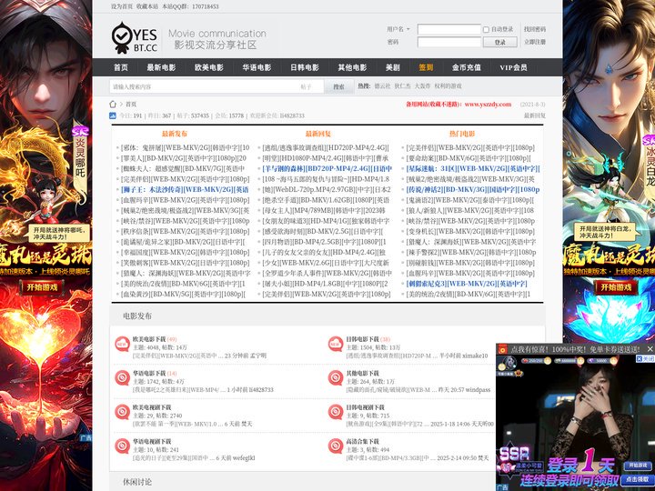Open 欧美电影 navigation tab
The image size is (655, 491).
(209, 67)
